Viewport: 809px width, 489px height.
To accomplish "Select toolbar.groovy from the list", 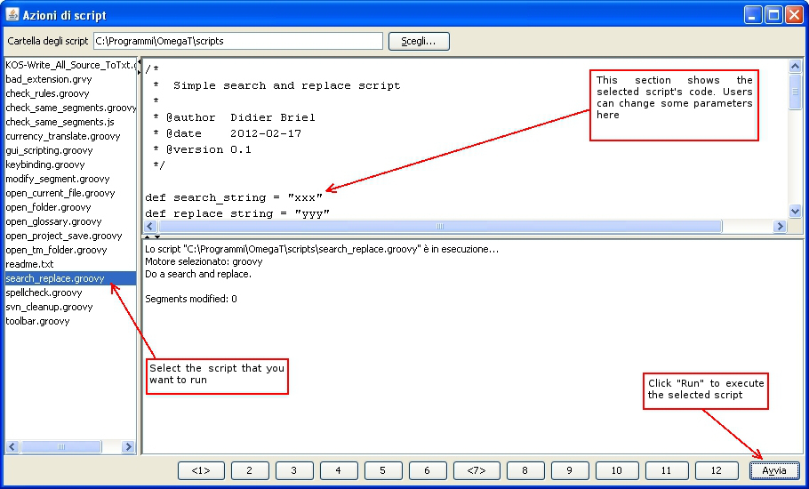I will pyautogui.click(x=37, y=321).
